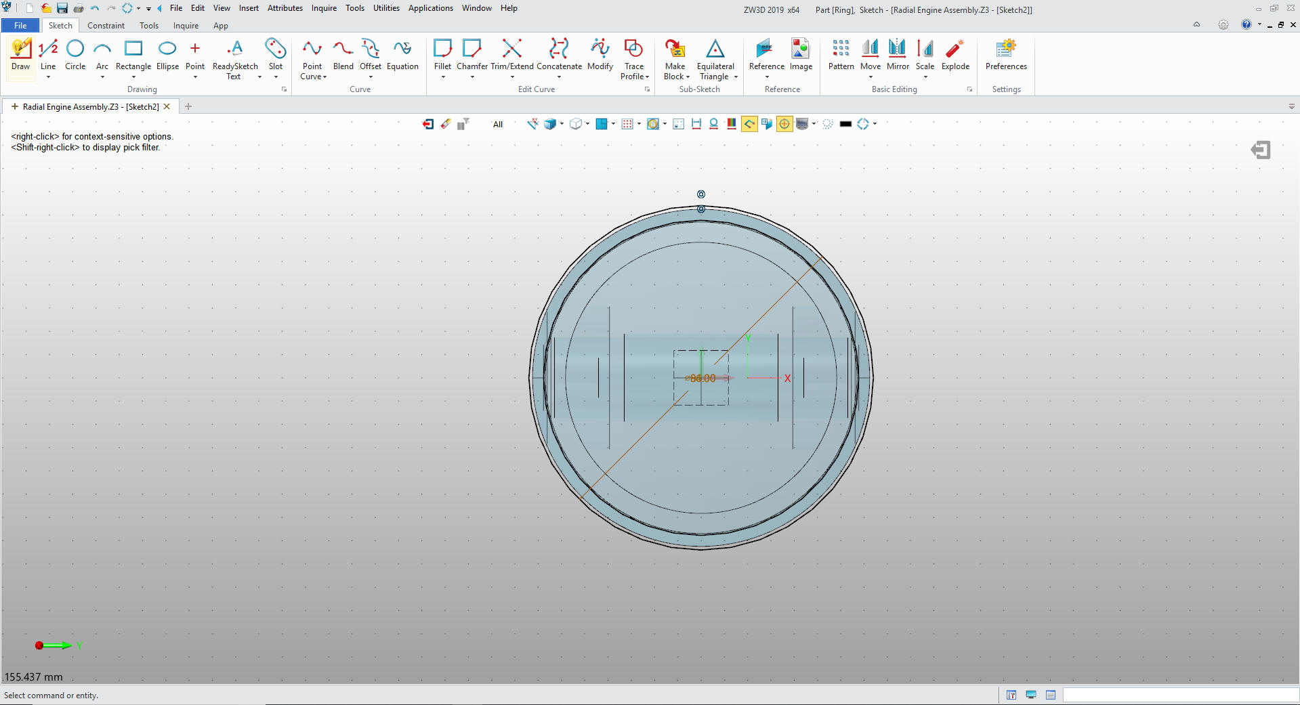This screenshot has width=1300, height=705.
Task: Choose the Slot tool icon
Action: coord(275,54)
